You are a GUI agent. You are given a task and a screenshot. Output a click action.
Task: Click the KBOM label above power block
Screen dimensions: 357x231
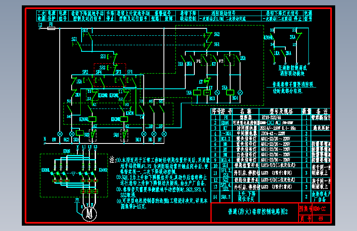coord(66,151)
